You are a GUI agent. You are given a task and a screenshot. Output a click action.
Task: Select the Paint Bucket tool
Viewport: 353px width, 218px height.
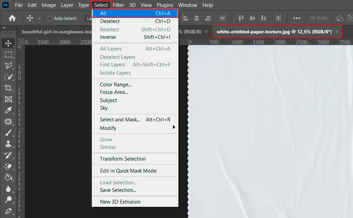pos(8,177)
